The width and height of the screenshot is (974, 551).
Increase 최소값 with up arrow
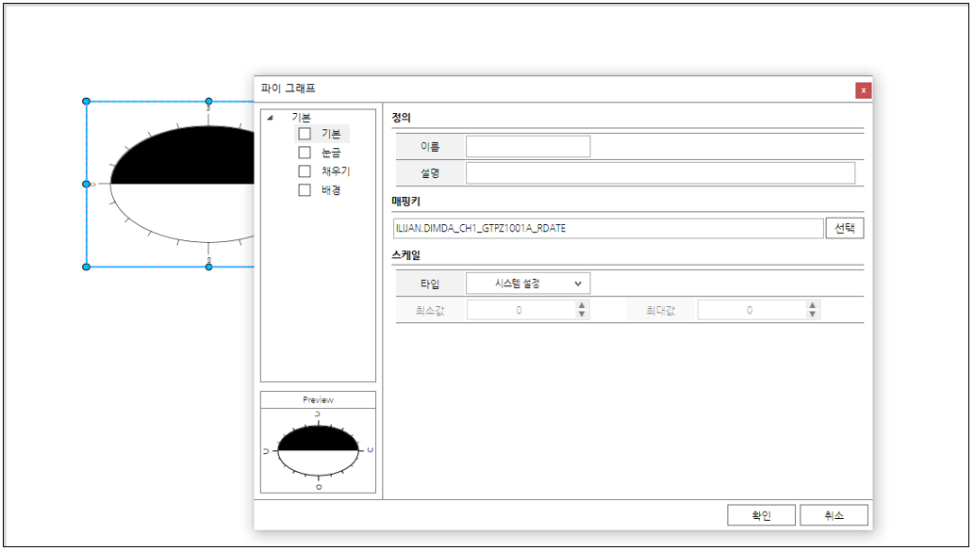(582, 305)
